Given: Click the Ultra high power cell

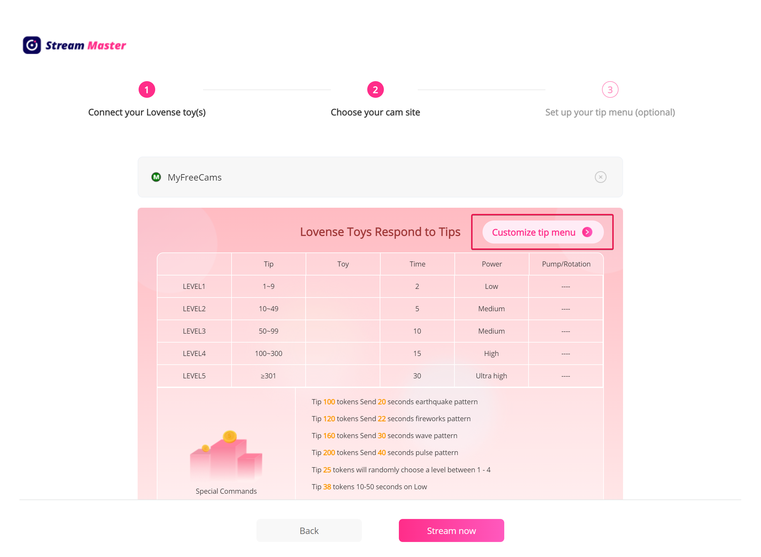Looking at the screenshot, I should pos(491,375).
